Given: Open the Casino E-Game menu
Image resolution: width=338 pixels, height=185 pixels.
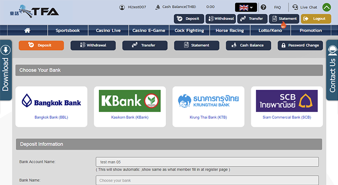Looking at the screenshot, I should (149, 31).
